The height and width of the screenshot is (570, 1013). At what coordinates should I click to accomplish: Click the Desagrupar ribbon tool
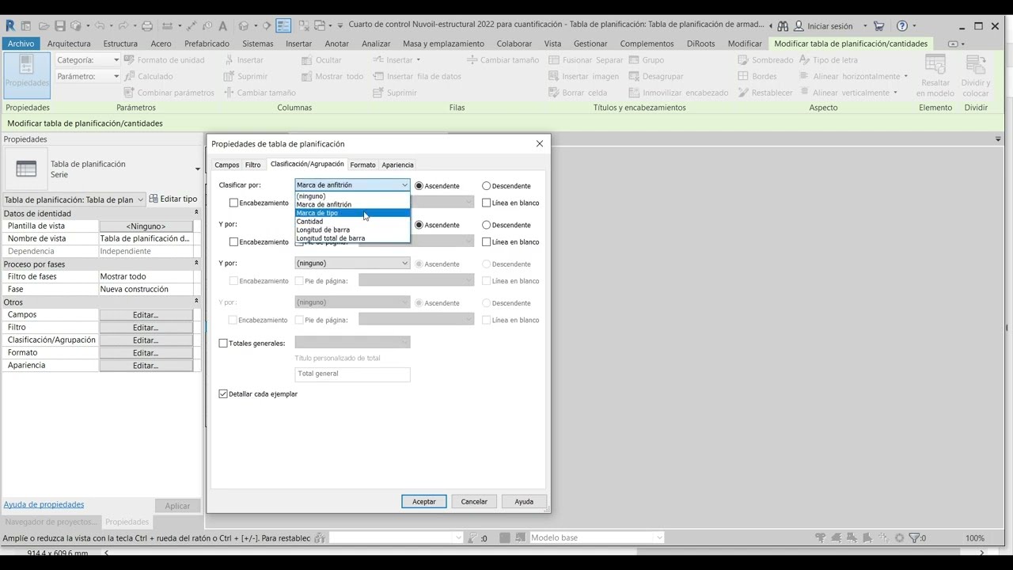click(655, 76)
